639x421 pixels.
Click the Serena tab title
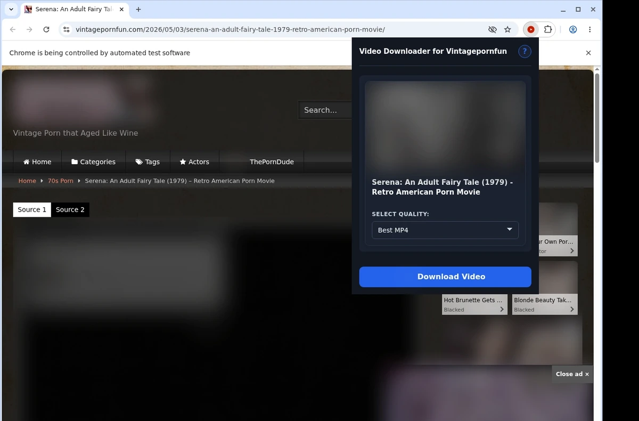pos(74,10)
